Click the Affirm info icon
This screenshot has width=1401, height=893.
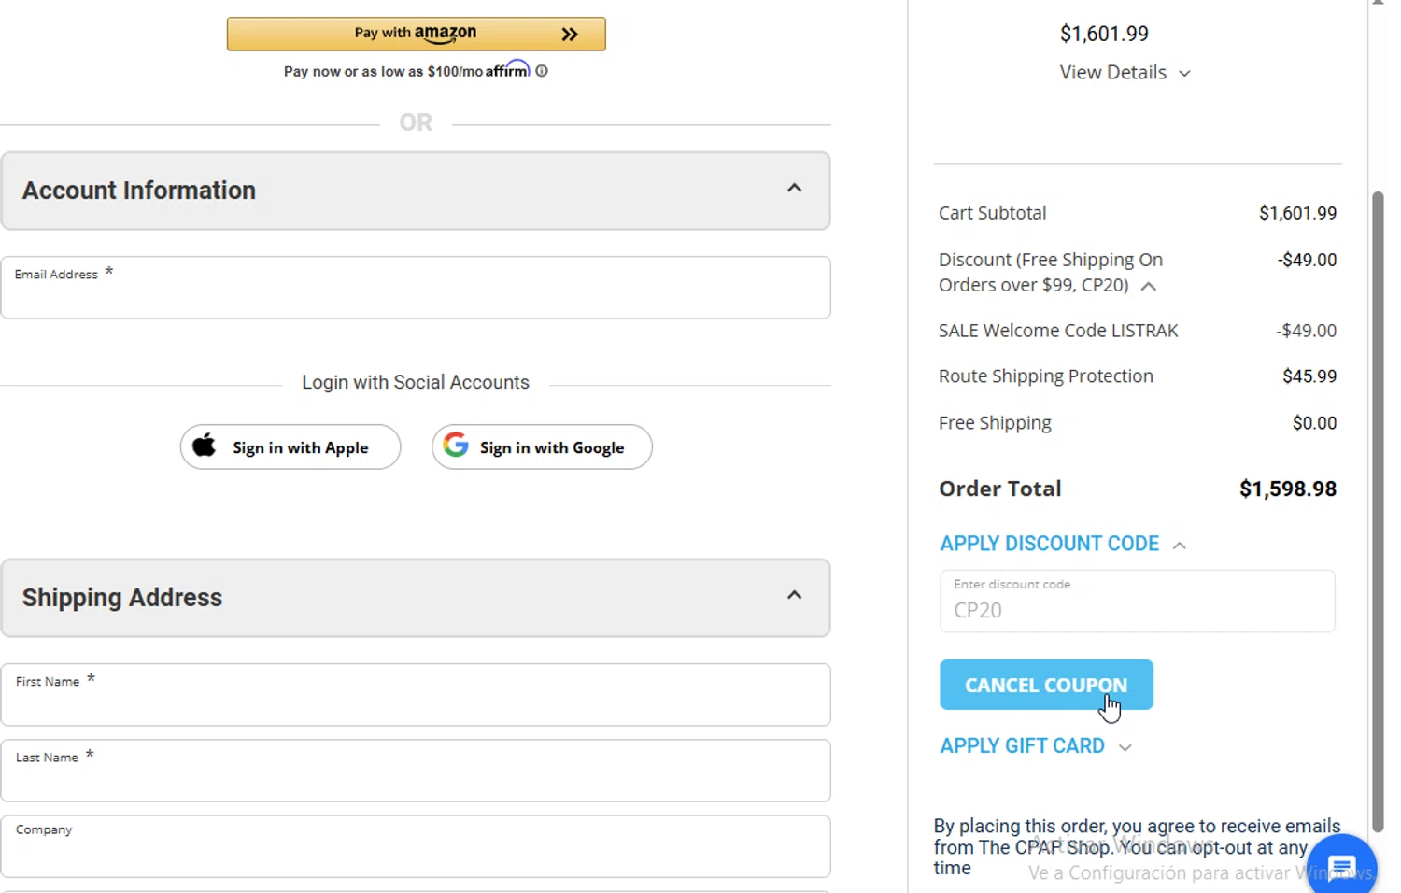(542, 71)
